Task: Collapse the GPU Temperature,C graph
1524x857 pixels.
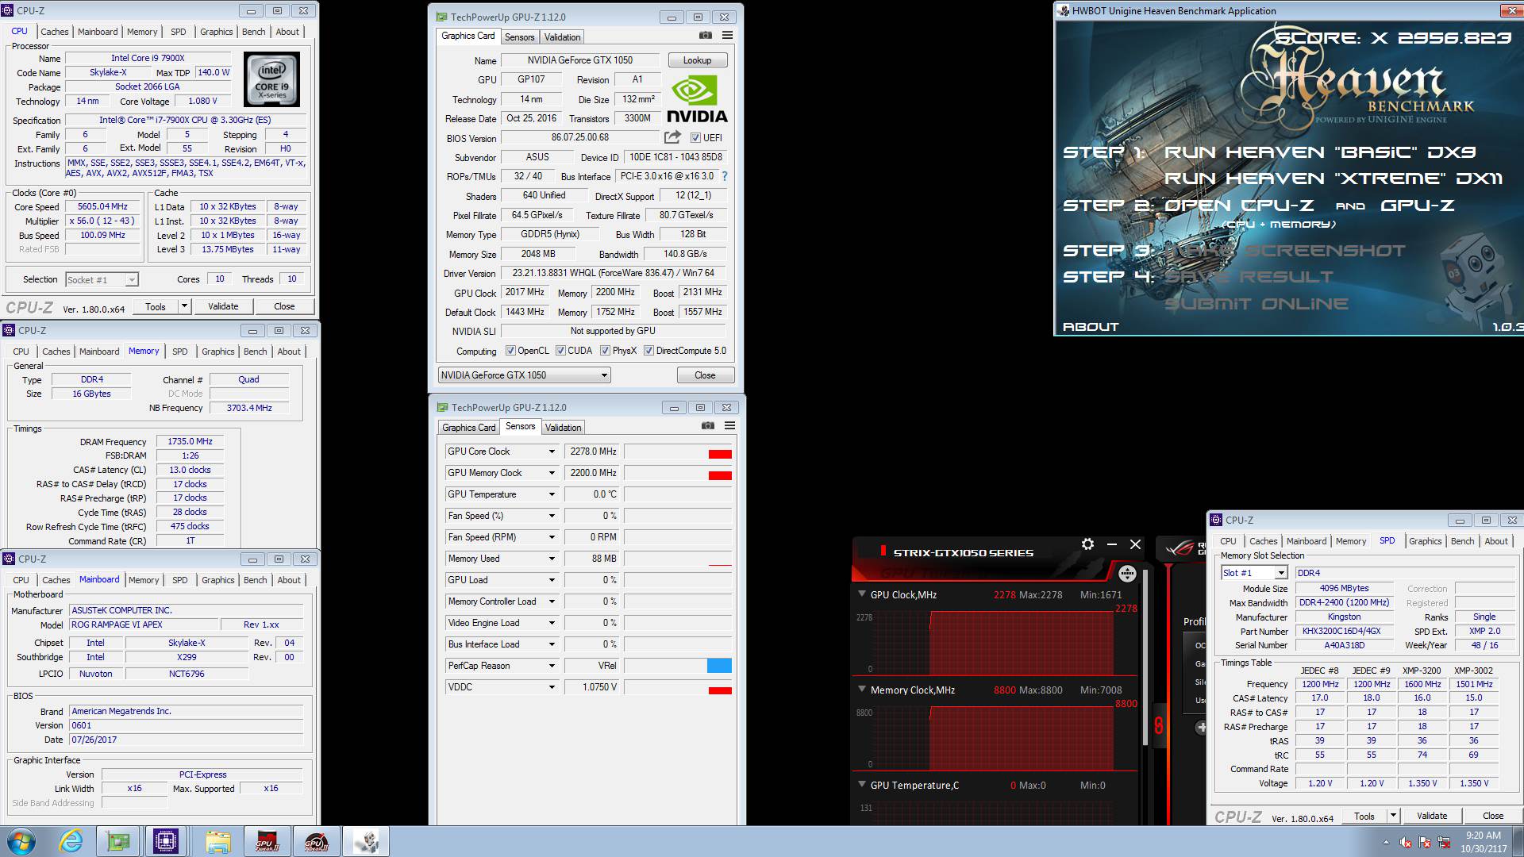Action: click(862, 784)
